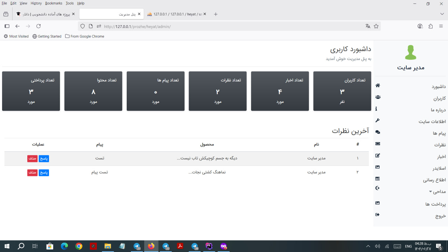Click the URL address field
The width and height of the screenshot is (448, 252).
(x=227, y=26)
